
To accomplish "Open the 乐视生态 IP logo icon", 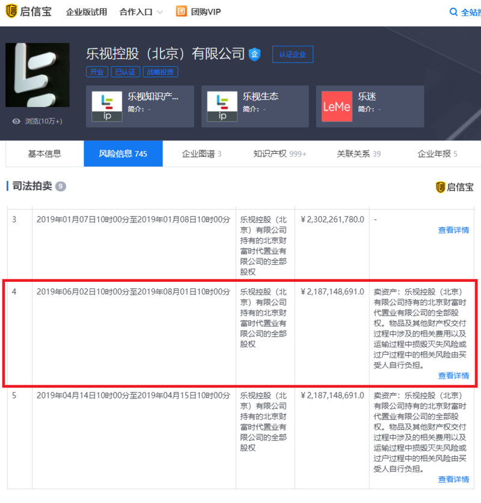I will coord(222,106).
